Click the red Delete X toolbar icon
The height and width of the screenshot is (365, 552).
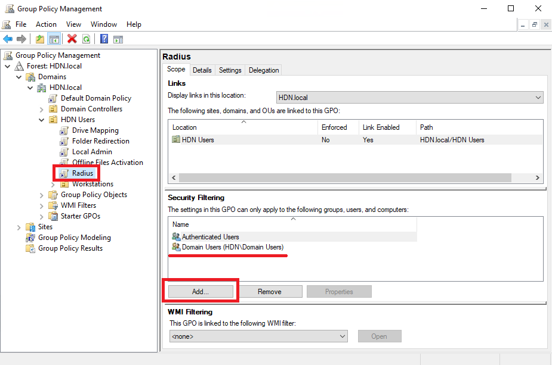tap(72, 39)
